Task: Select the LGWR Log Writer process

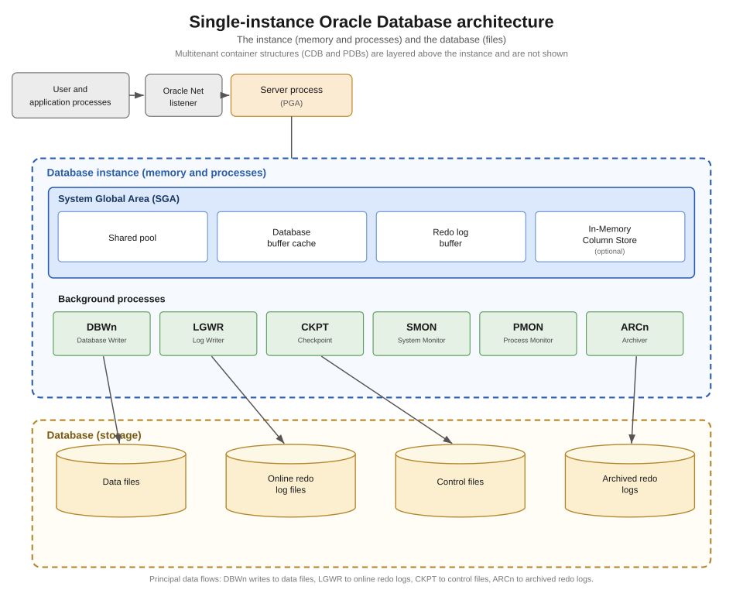Action: click(x=208, y=334)
